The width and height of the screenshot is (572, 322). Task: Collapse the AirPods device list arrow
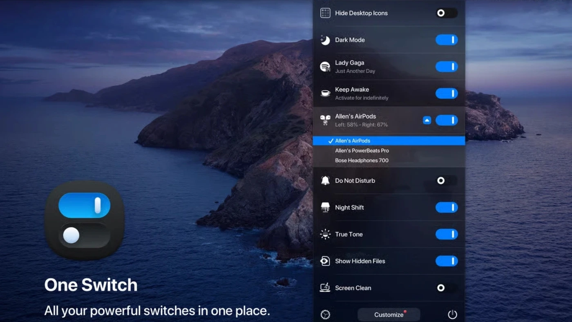click(427, 120)
